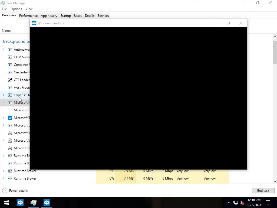The height and width of the screenshot is (208, 277).
Task: Click the 7.7 MB memory cell
Action: click(x=126, y=178)
